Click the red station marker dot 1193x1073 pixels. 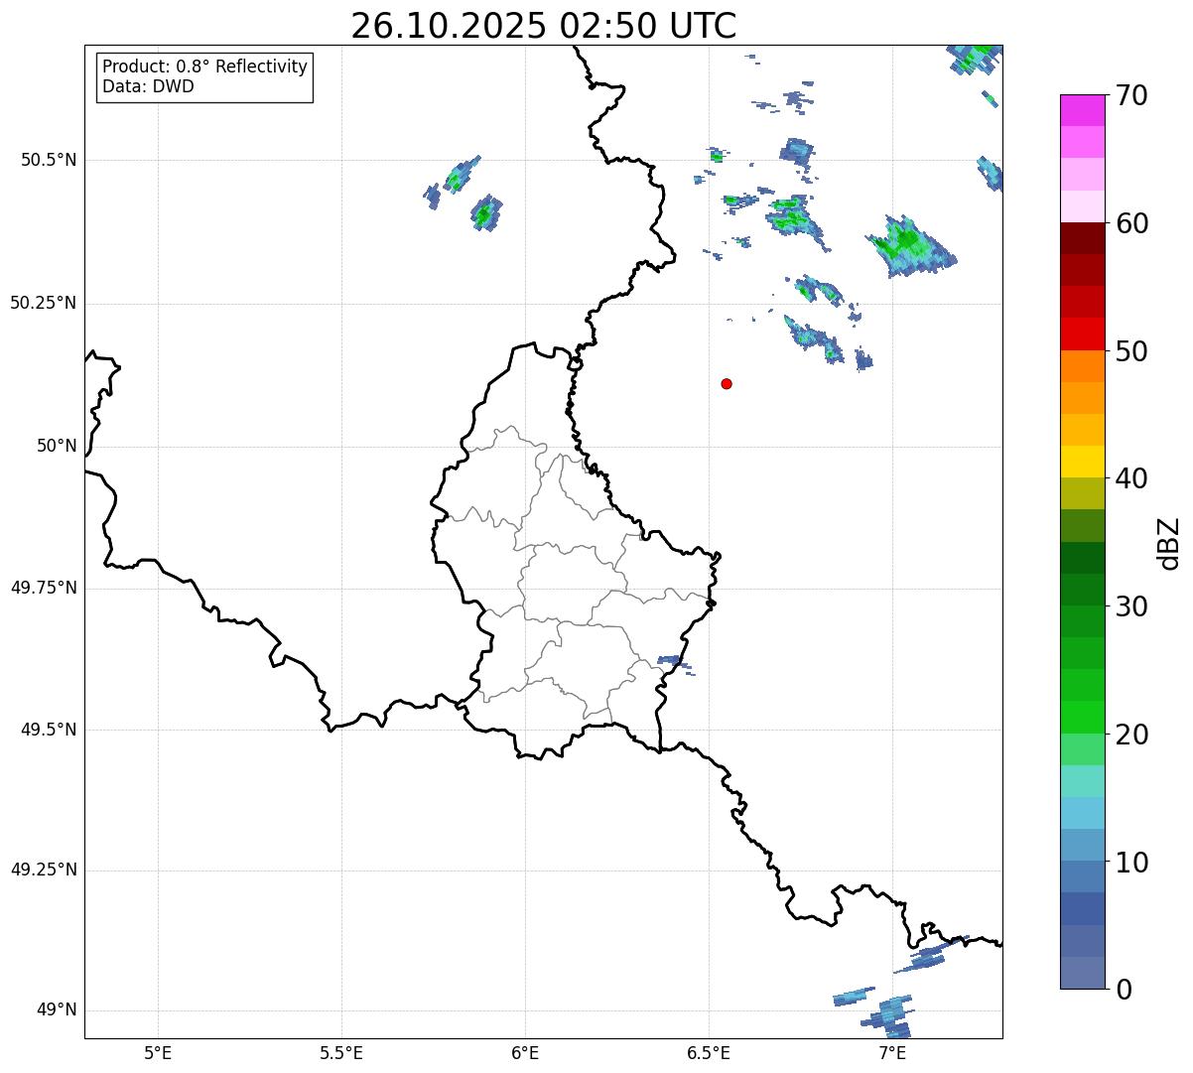[727, 383]
